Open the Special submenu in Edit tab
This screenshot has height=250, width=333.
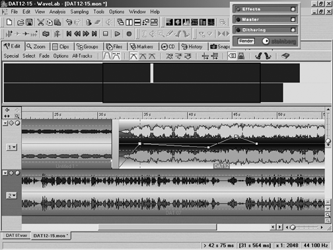pyautogui.click(x=11, y=56)
